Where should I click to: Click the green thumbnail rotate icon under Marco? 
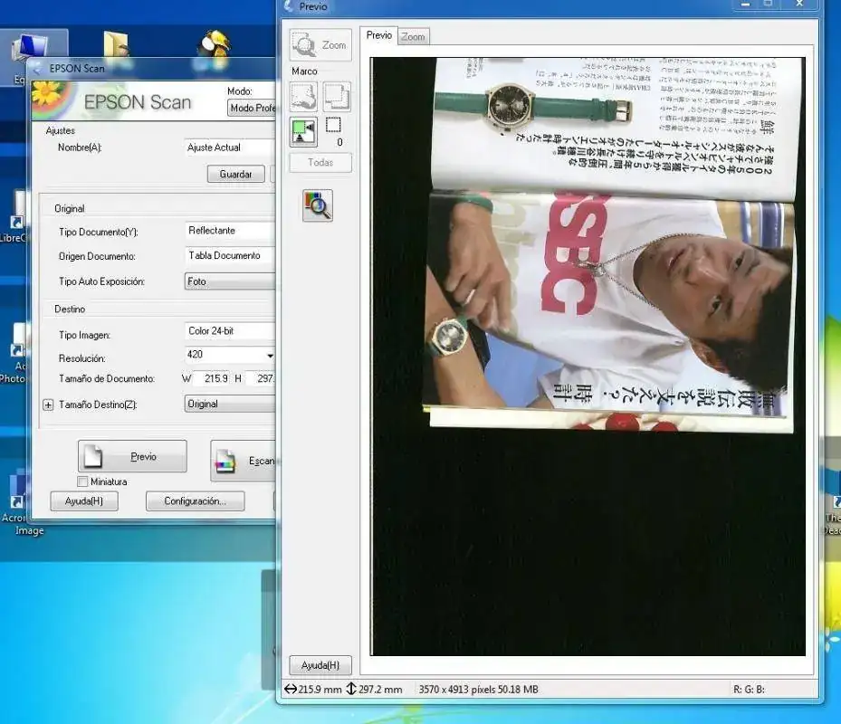point(303,132)
